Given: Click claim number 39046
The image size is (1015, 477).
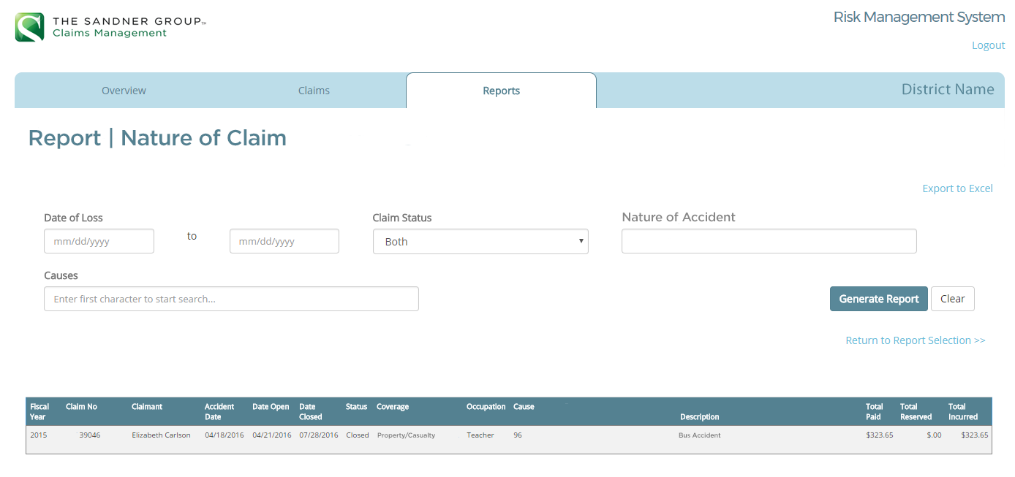Looking at the screenshot, I should [89, 435].
